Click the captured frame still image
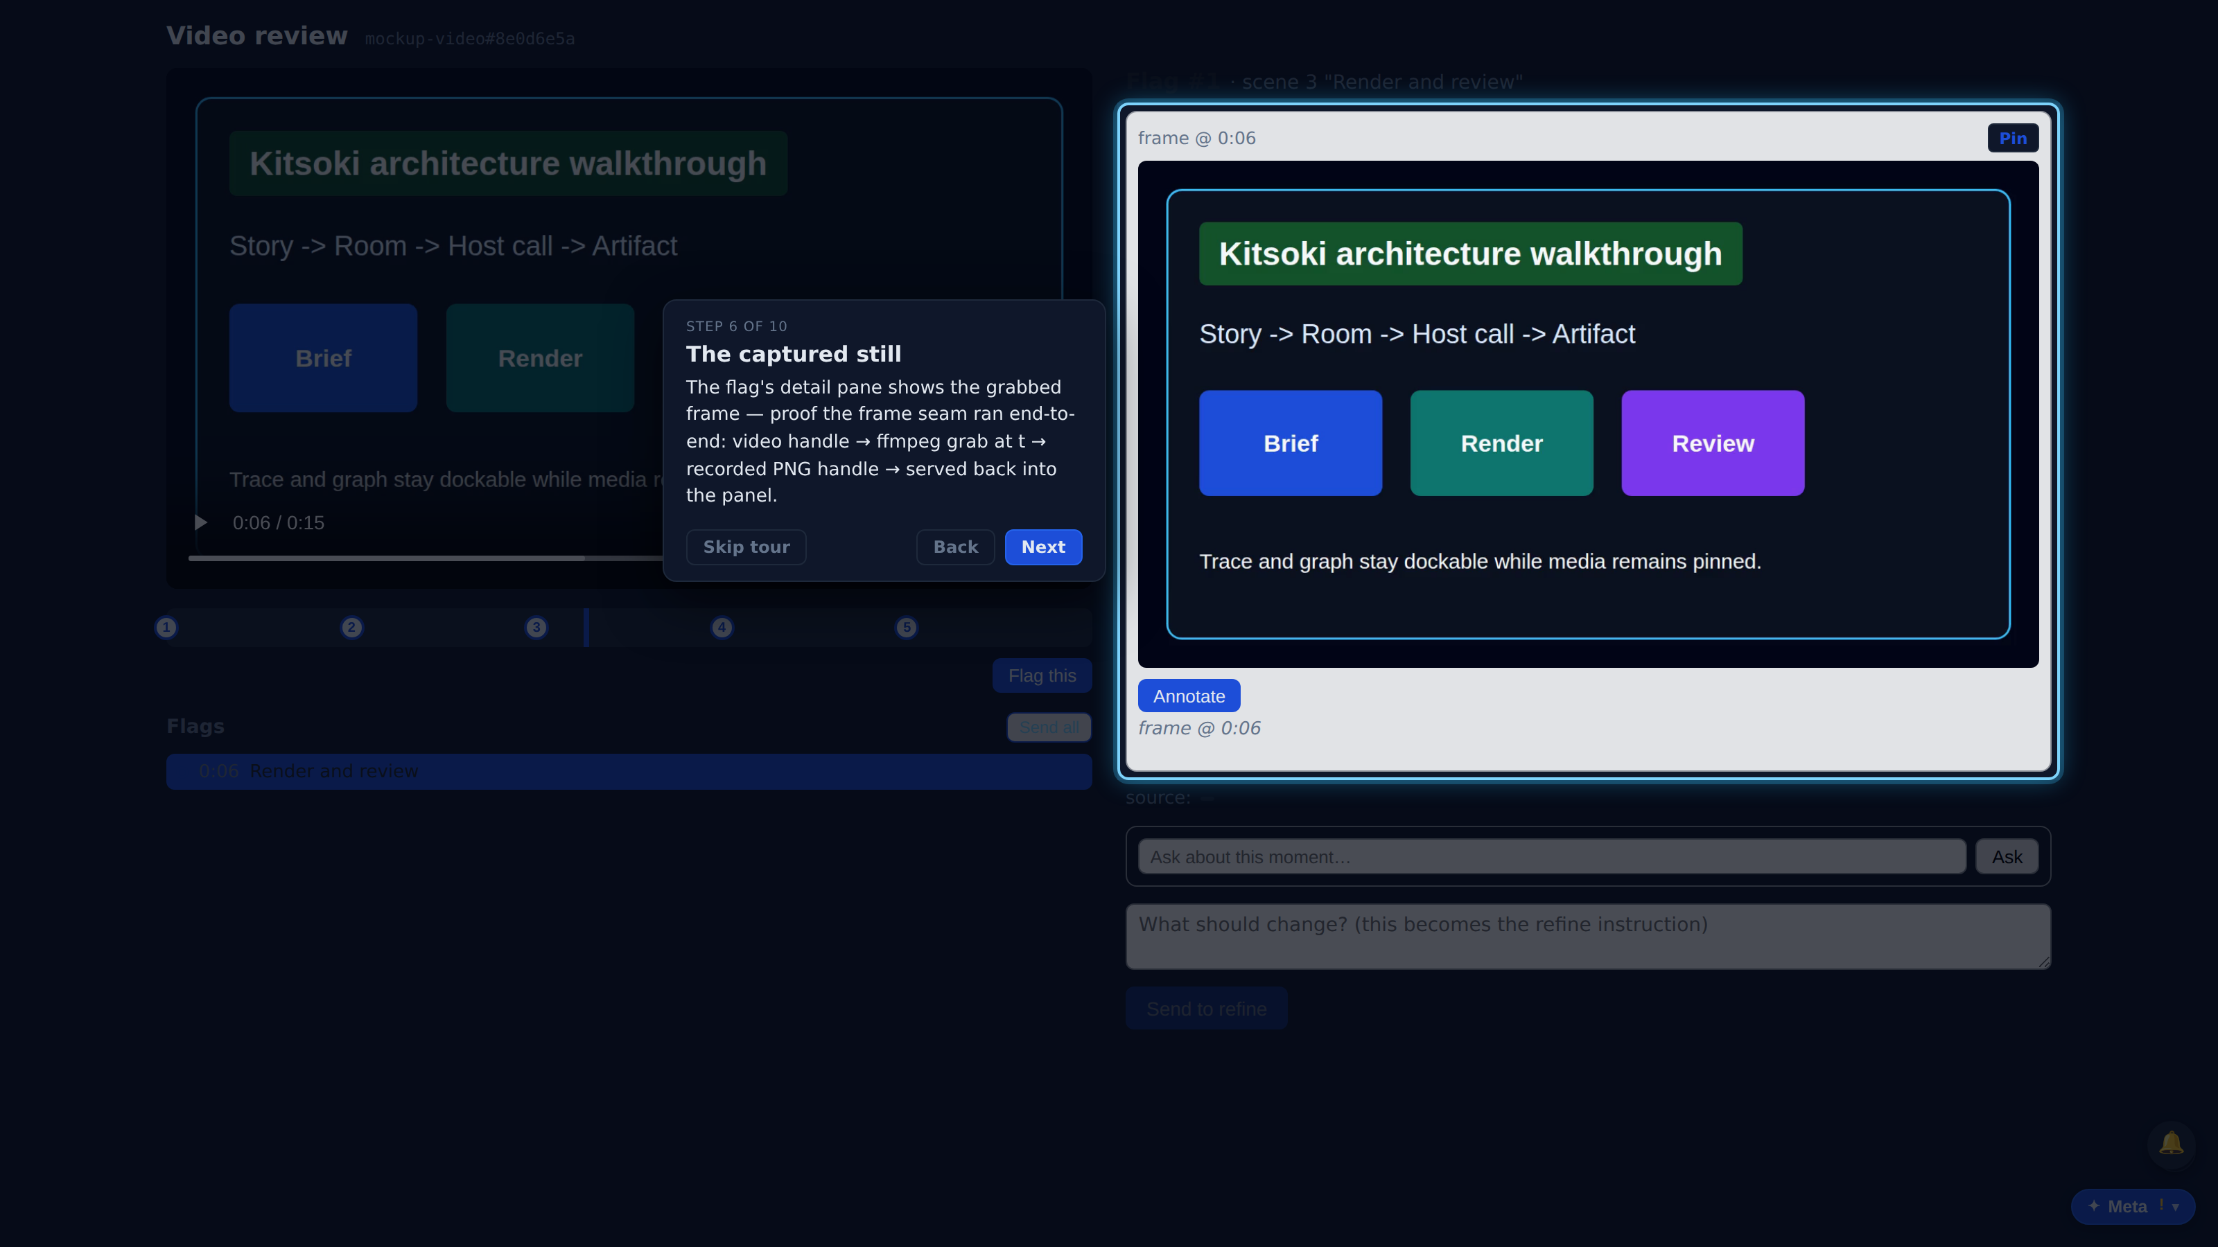The width and height of the screenshot is (2218, 1247). (x=1588, y=414)
